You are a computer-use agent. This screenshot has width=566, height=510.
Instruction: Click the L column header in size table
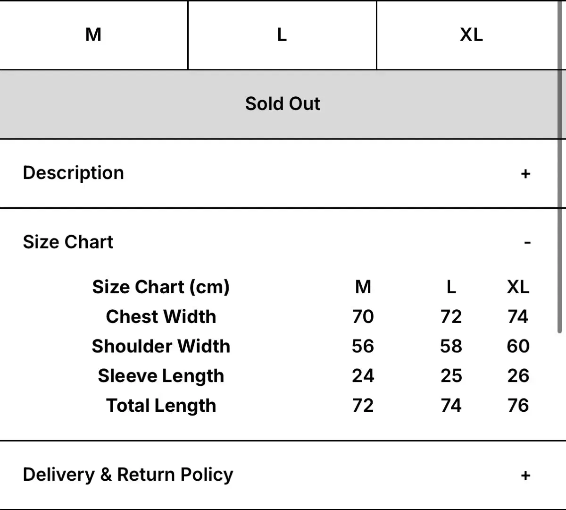tap(451, 287)
